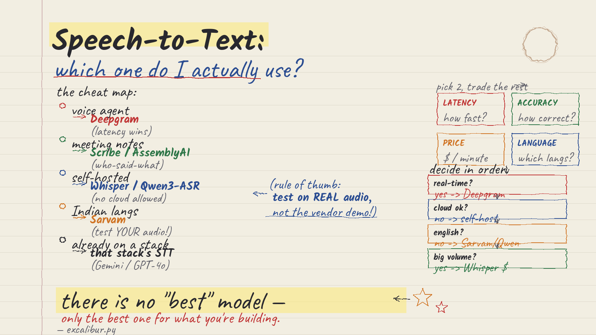
Task: Click the note "(who-said-what)"
Action: point(128,165)
